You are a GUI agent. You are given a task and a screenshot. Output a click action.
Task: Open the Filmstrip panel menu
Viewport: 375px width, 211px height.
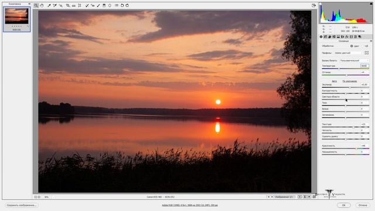pyautogui.click(x=29, y=4)
